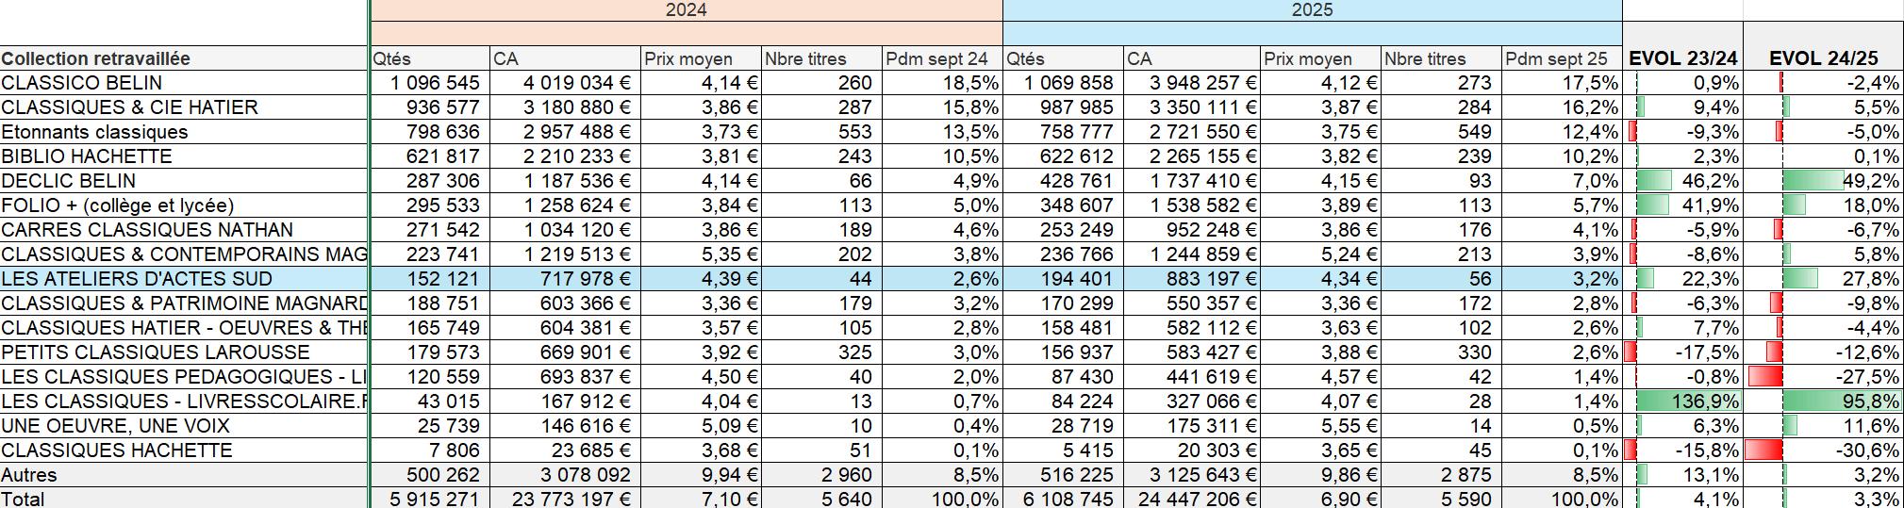Click the DECLIC BELIN row label

(x=184, y=181)
